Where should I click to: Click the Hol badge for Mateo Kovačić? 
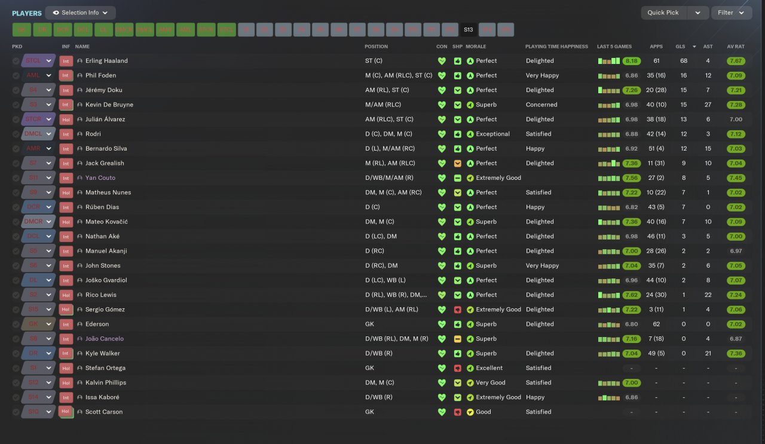pyautogui.click(x=66, y=222)
